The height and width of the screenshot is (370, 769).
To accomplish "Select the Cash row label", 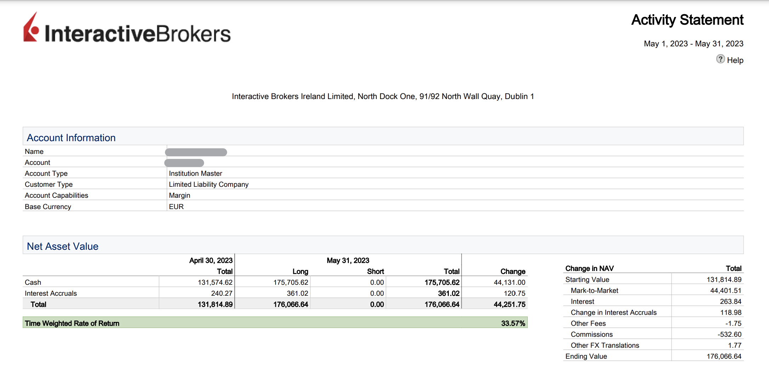I will (33, 282).
